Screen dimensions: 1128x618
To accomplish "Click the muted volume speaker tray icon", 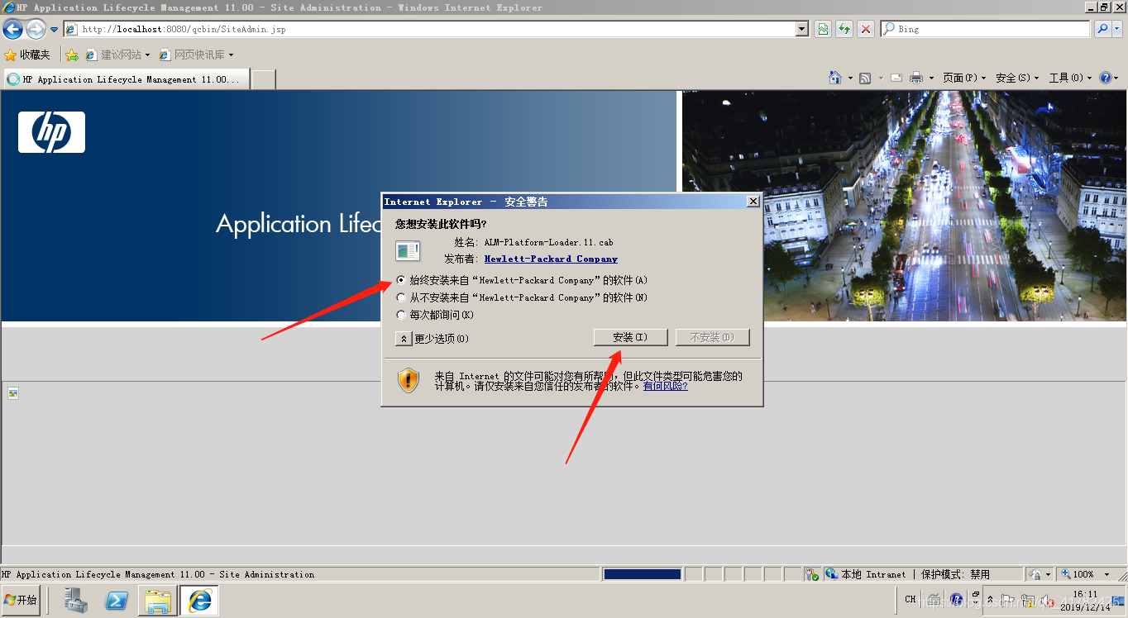I will [1047, 601].
